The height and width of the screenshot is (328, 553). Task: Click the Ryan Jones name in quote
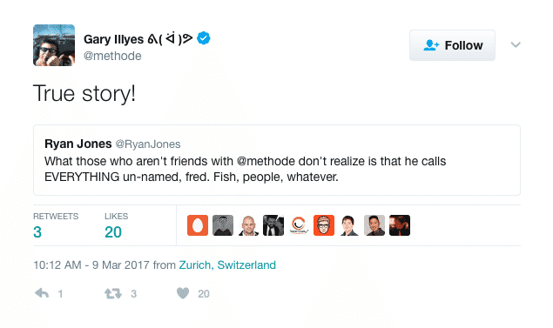click(x=78, y=144)
